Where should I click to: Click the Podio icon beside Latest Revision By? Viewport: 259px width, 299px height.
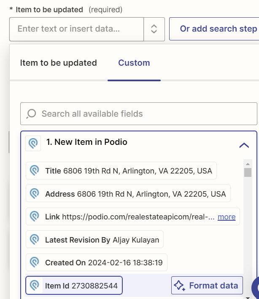[35, 239]
